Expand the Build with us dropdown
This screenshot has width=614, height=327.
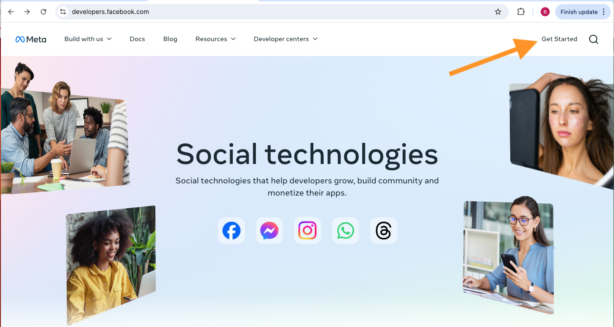coord(88,39)
